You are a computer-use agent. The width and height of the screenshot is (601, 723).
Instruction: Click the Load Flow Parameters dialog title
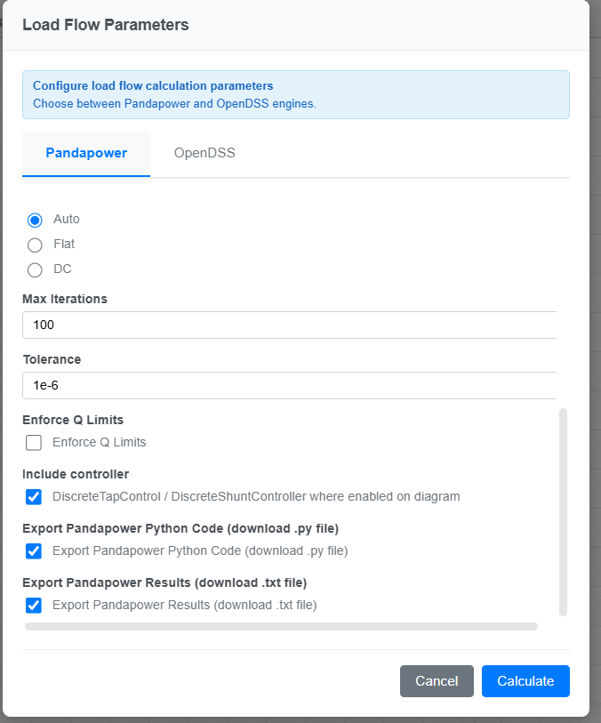[x=106, y=25]
